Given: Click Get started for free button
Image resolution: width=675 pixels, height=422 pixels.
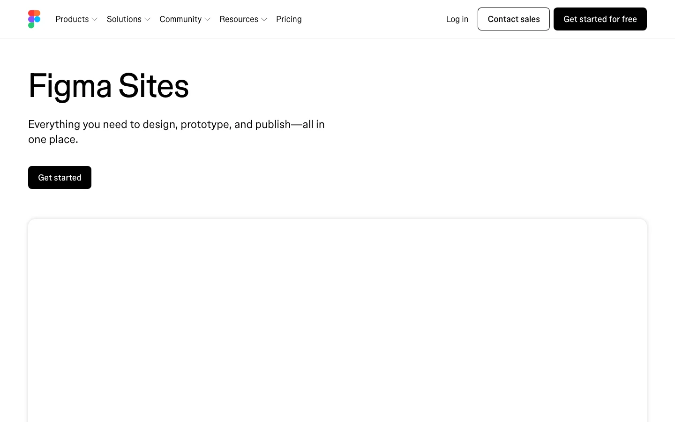Looking at the screenshot, I should [600, 19].
